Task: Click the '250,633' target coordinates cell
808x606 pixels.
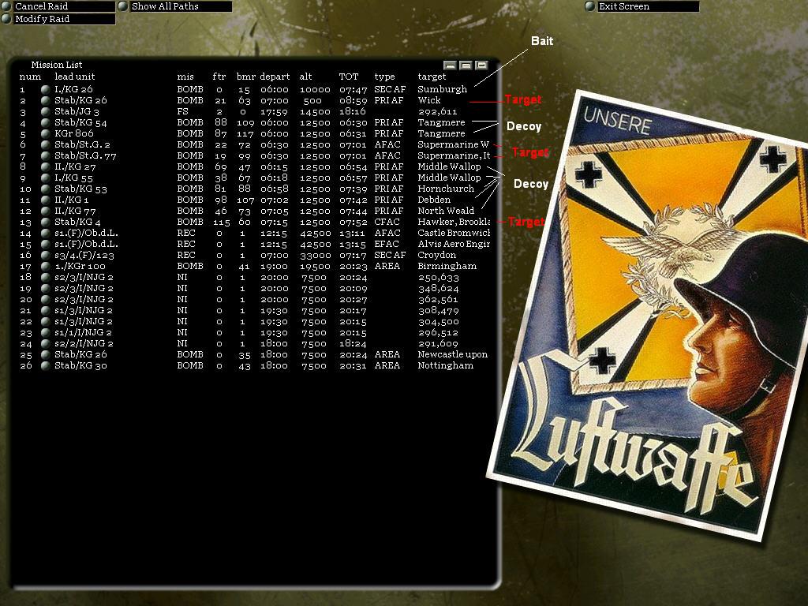Action: point(438,277)
